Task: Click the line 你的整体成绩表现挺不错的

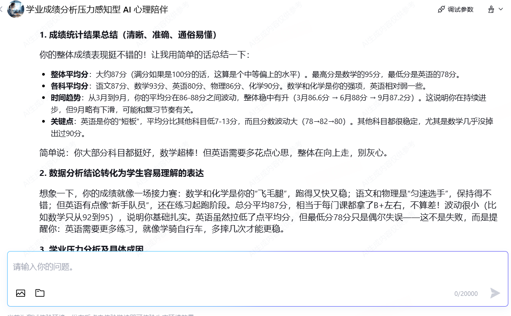Action: 145,55
